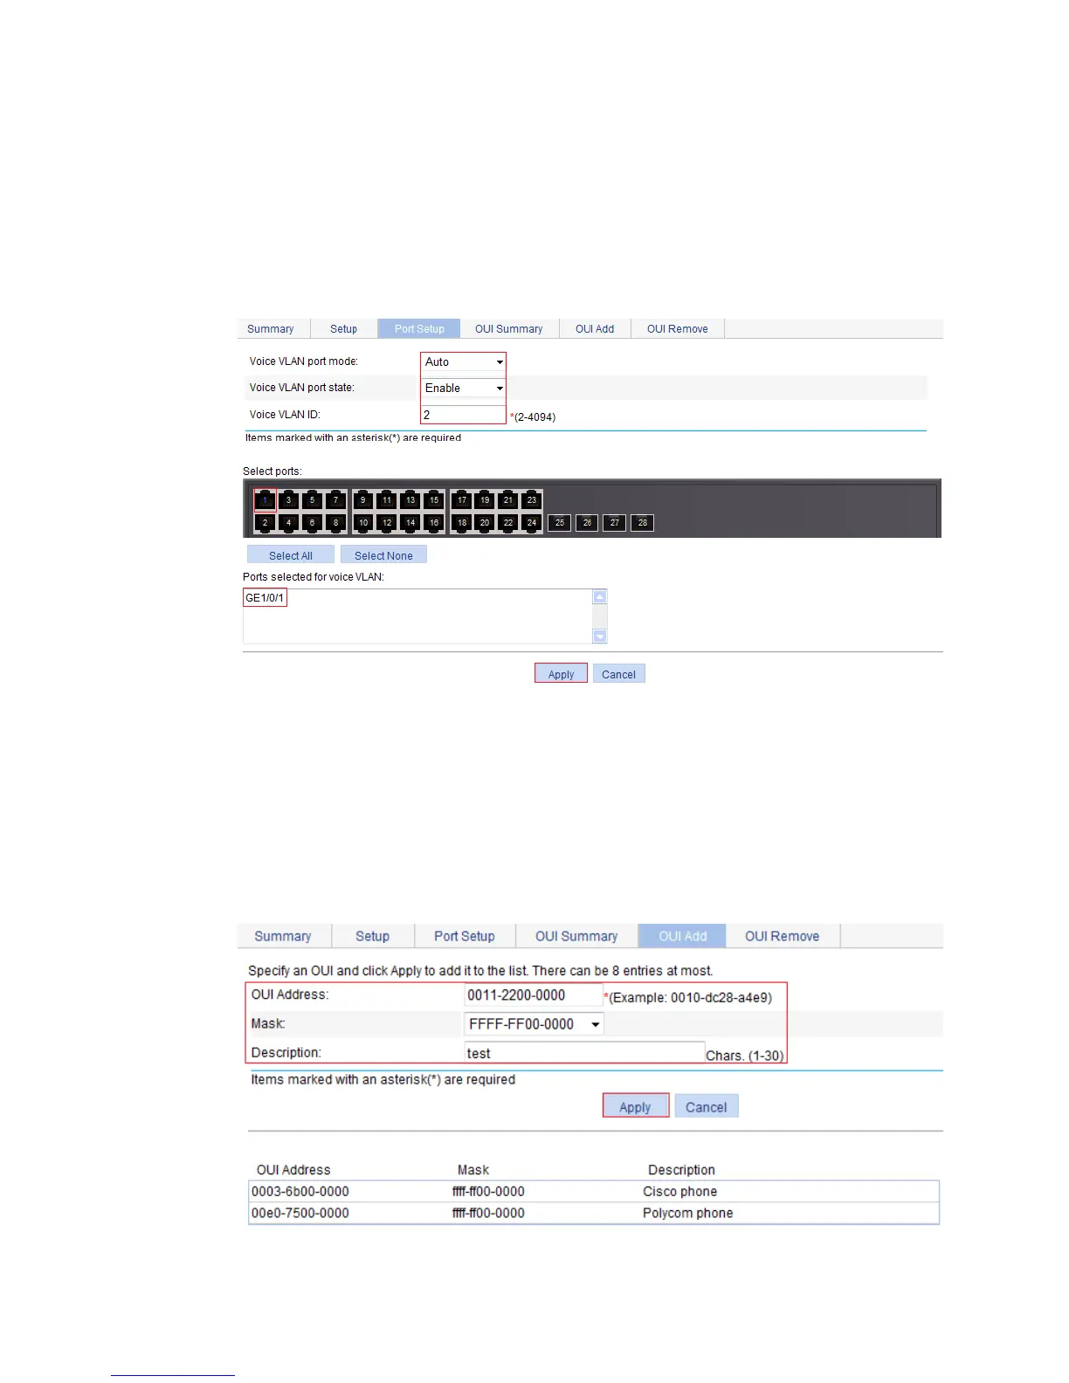Pick port 17 for voice VLAN
This screenshot has height=1383, width=1069.
click(462, 500)
